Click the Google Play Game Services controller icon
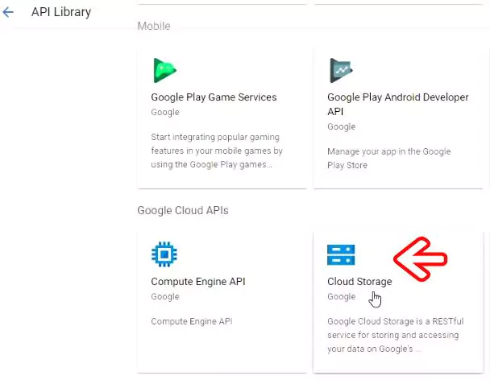This screenshot has height=384, width=490. tap(164, 70)
